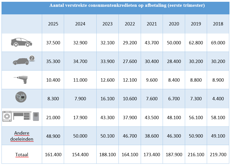This screenshot has height=165, width=231.
Task: Click the 2023 value 16.100
Action: coord(107,98)
